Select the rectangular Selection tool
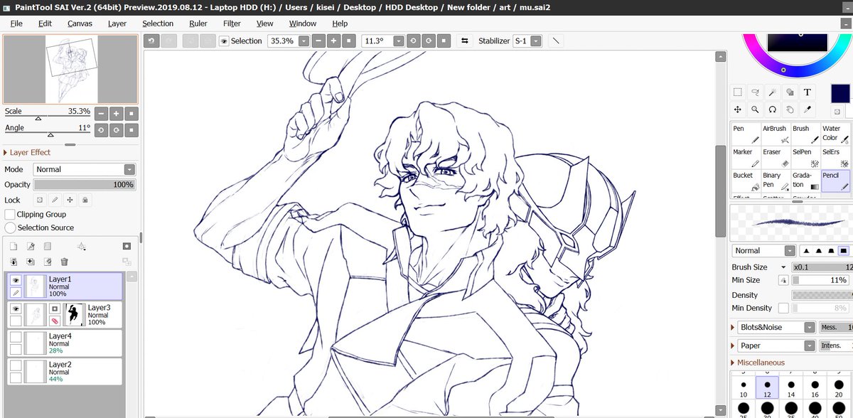 pyautogui.click(x=738, y=92)
